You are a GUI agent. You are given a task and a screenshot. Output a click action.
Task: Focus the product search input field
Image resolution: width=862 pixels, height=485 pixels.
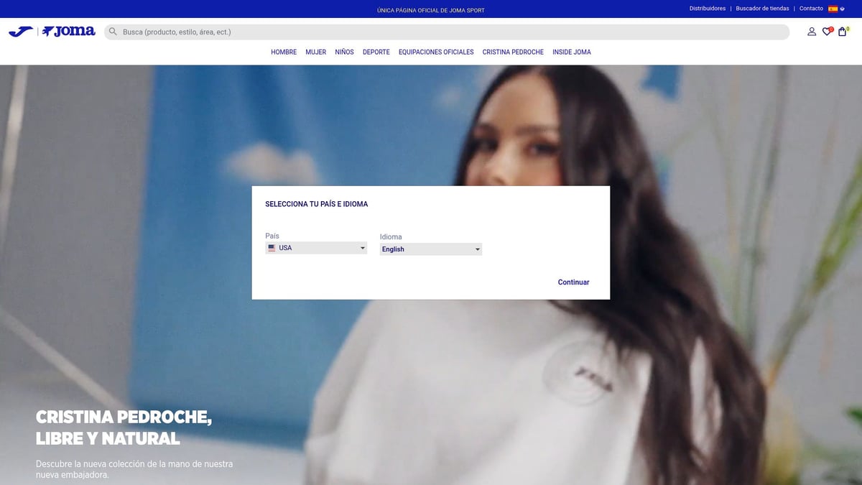click(453, 32)
